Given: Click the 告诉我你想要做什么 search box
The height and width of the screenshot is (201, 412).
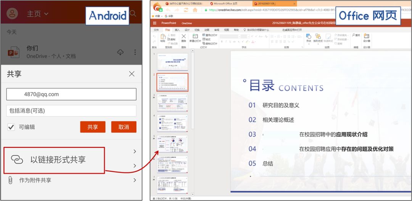Looking at the screenshot, I should point(256,30).
